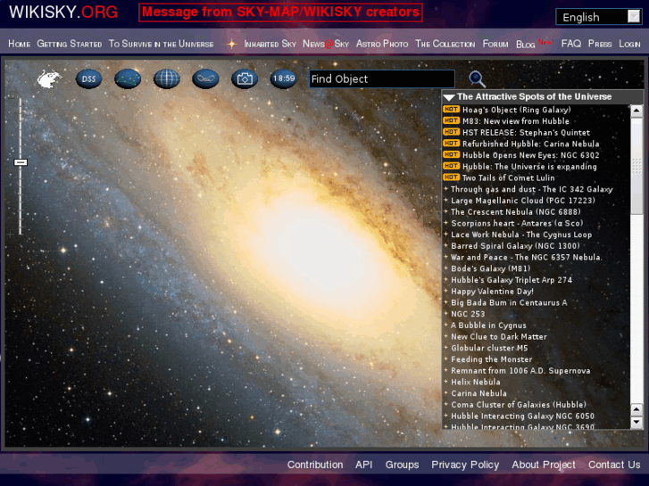Click the zoom slider handle
This screenshot has height=486, width=649.
coord(21,162)
